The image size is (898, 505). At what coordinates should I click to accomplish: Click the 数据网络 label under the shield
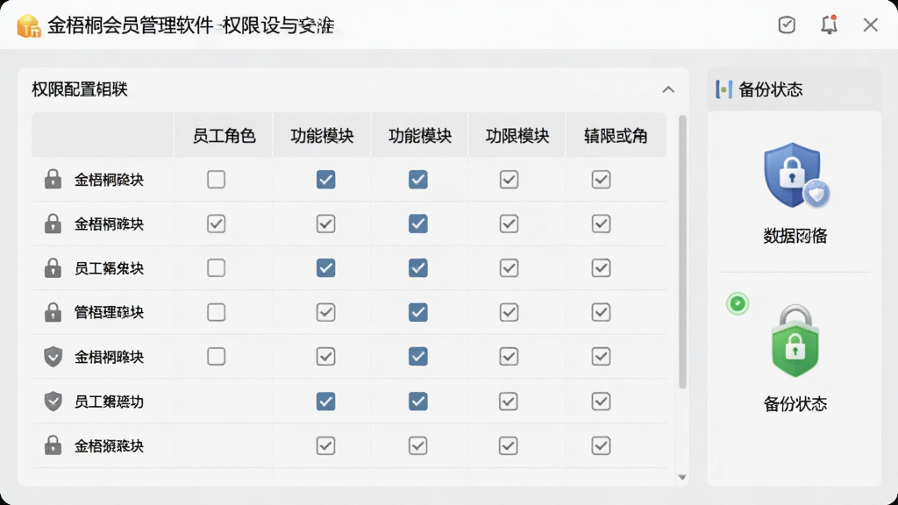pos(795,236)
